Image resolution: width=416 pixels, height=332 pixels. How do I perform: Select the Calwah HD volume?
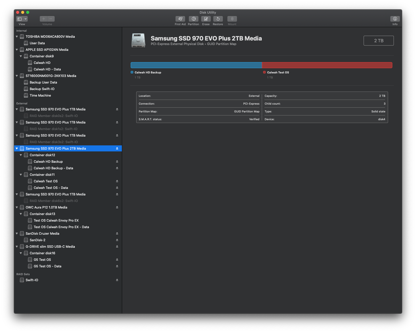point(68,63)
